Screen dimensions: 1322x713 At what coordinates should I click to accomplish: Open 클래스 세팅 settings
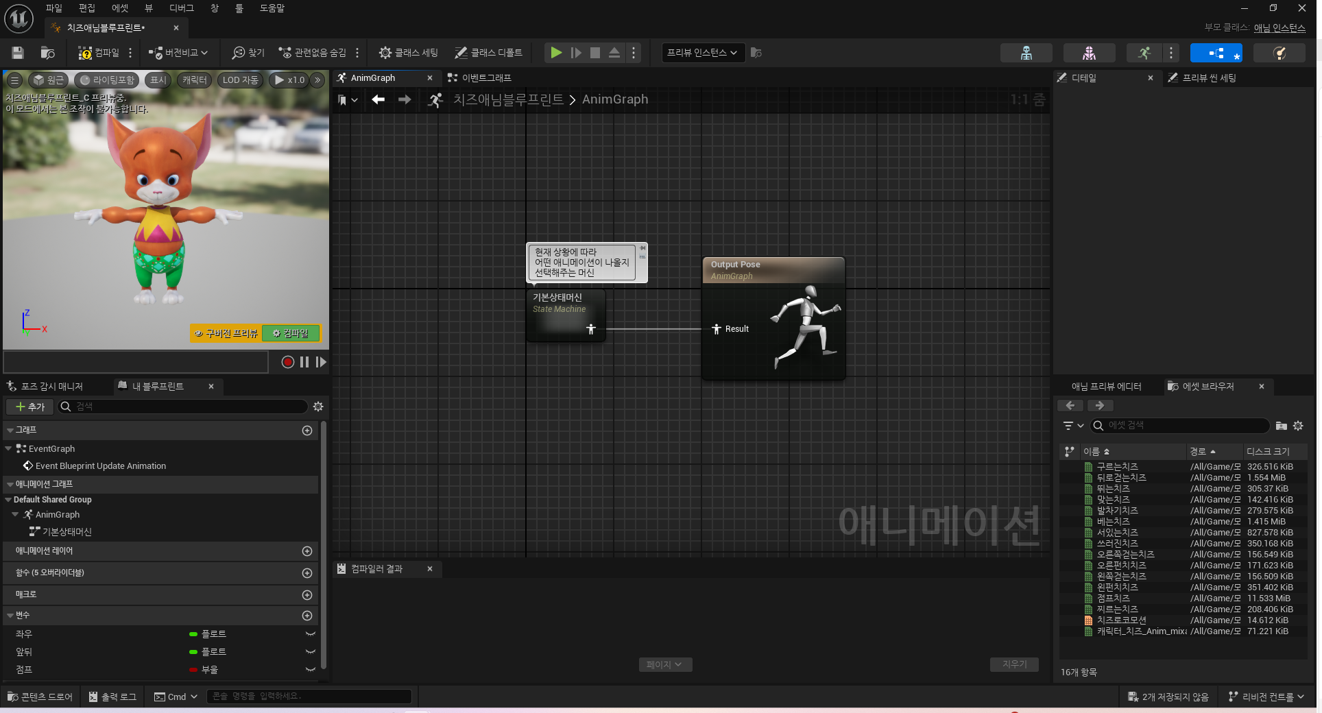coord(409,53)
